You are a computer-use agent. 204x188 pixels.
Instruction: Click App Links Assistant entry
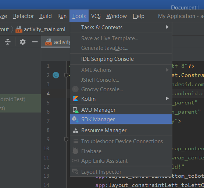[121, 161]
